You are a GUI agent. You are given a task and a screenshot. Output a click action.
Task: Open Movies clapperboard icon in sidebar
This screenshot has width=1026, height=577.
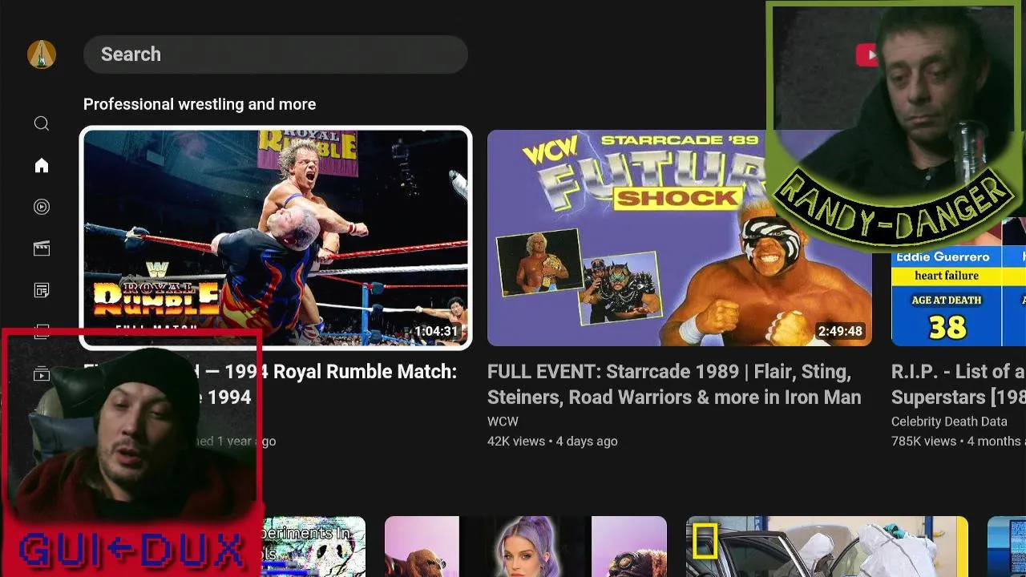pos(42,248)
